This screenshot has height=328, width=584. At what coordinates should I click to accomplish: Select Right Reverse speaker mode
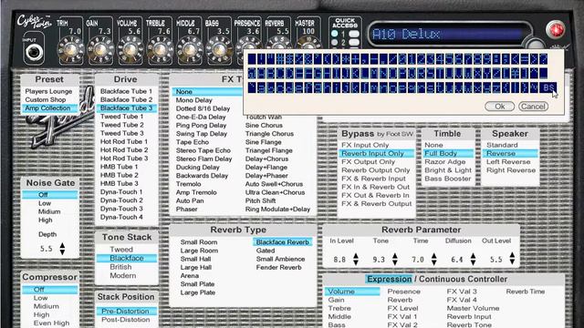point(511,170)
